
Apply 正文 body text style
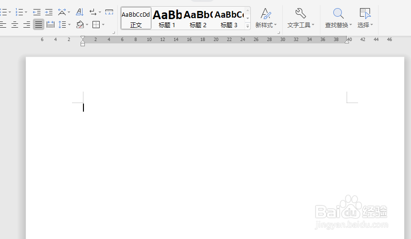tap(136, 18)
